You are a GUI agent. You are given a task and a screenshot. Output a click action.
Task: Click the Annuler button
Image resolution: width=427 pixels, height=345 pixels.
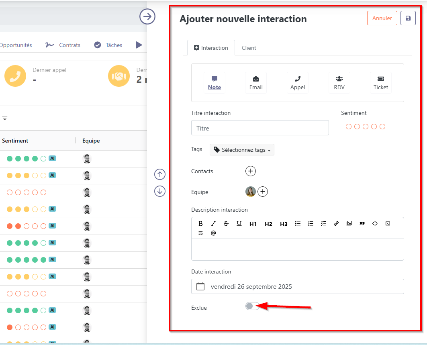(x=382, y=18)
